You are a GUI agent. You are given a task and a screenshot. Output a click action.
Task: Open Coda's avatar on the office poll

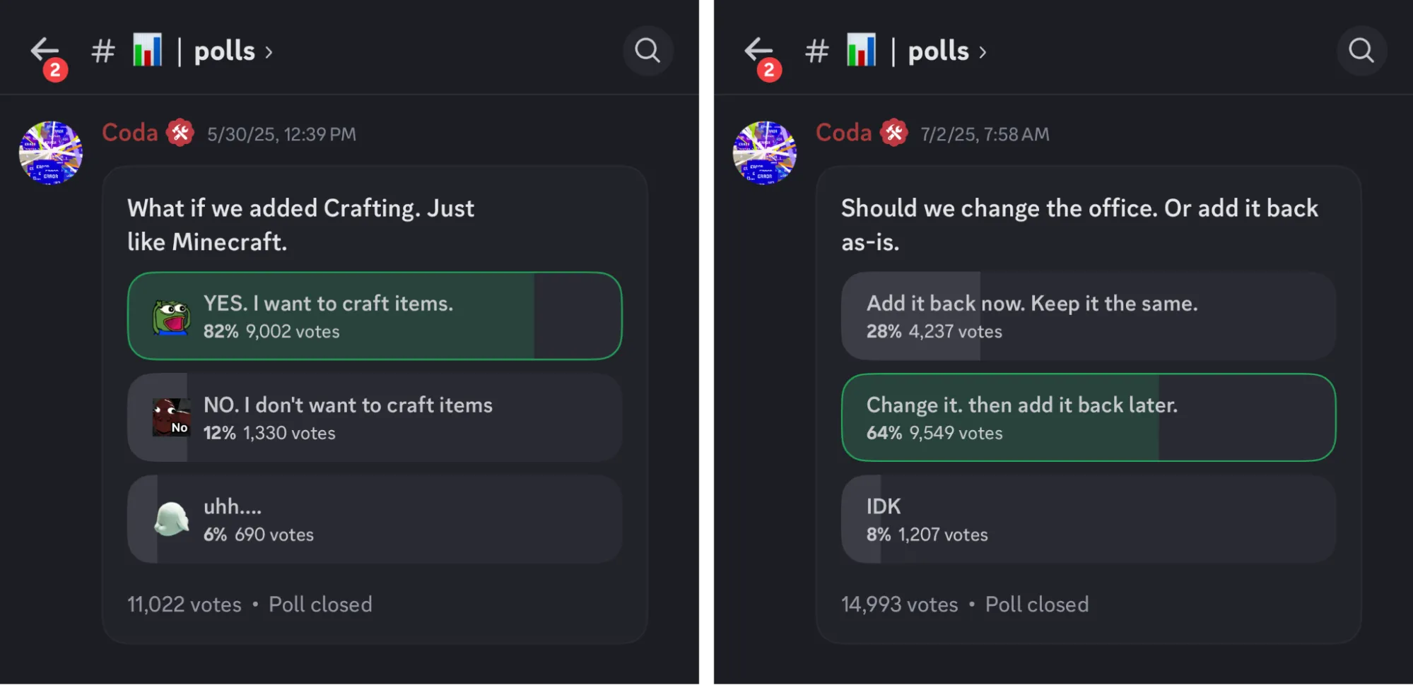765,153
